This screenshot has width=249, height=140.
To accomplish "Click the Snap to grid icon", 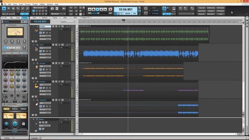I will pyautogui.click(x=164, y=9).
